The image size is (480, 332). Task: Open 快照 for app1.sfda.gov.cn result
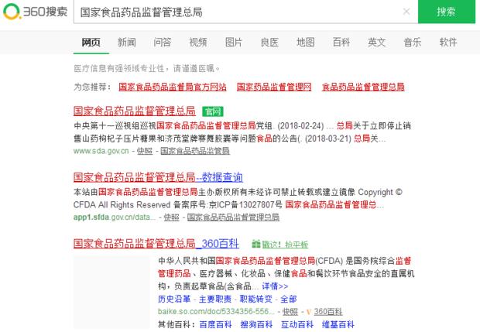pyautogui.click(x=171, y=217)
